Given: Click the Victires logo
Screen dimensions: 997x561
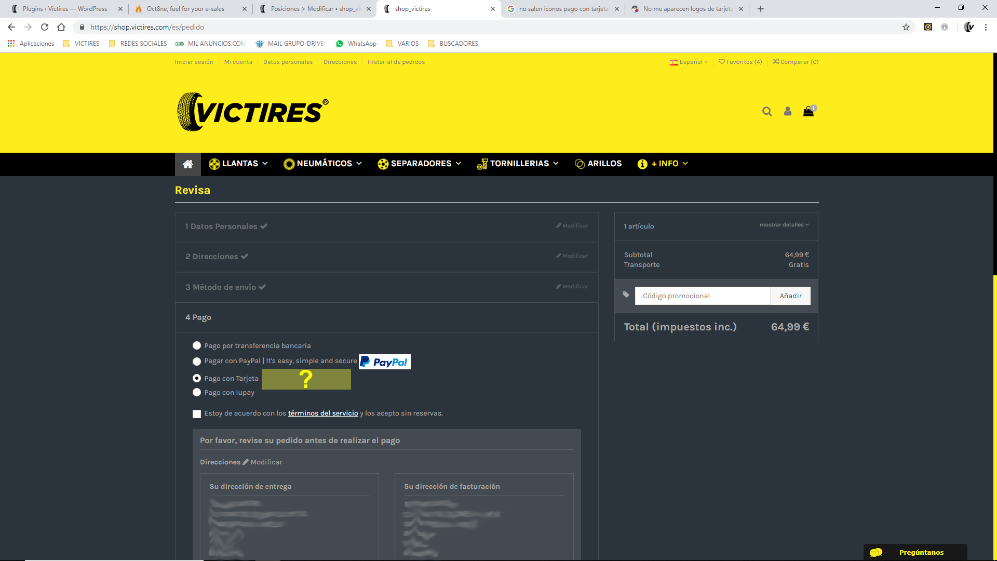Looking at the screenshot, I should pyautogui.click(x=253, y=112).
